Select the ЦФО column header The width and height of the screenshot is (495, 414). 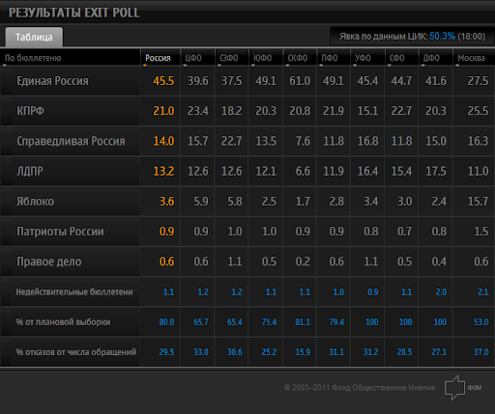tap(193, 58)
